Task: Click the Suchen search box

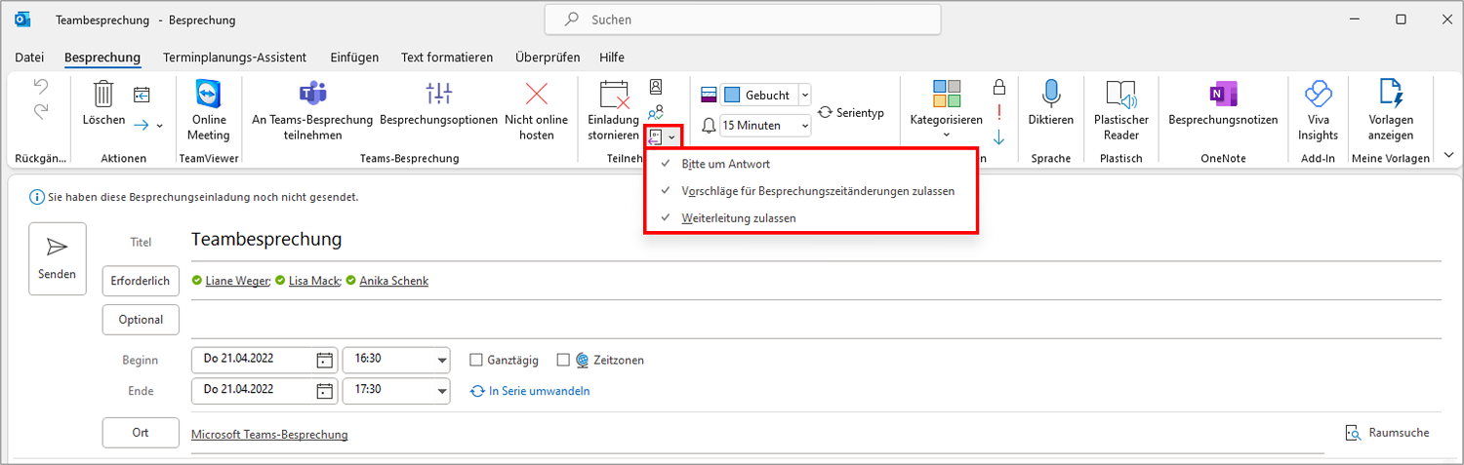Action: (743, 19)
